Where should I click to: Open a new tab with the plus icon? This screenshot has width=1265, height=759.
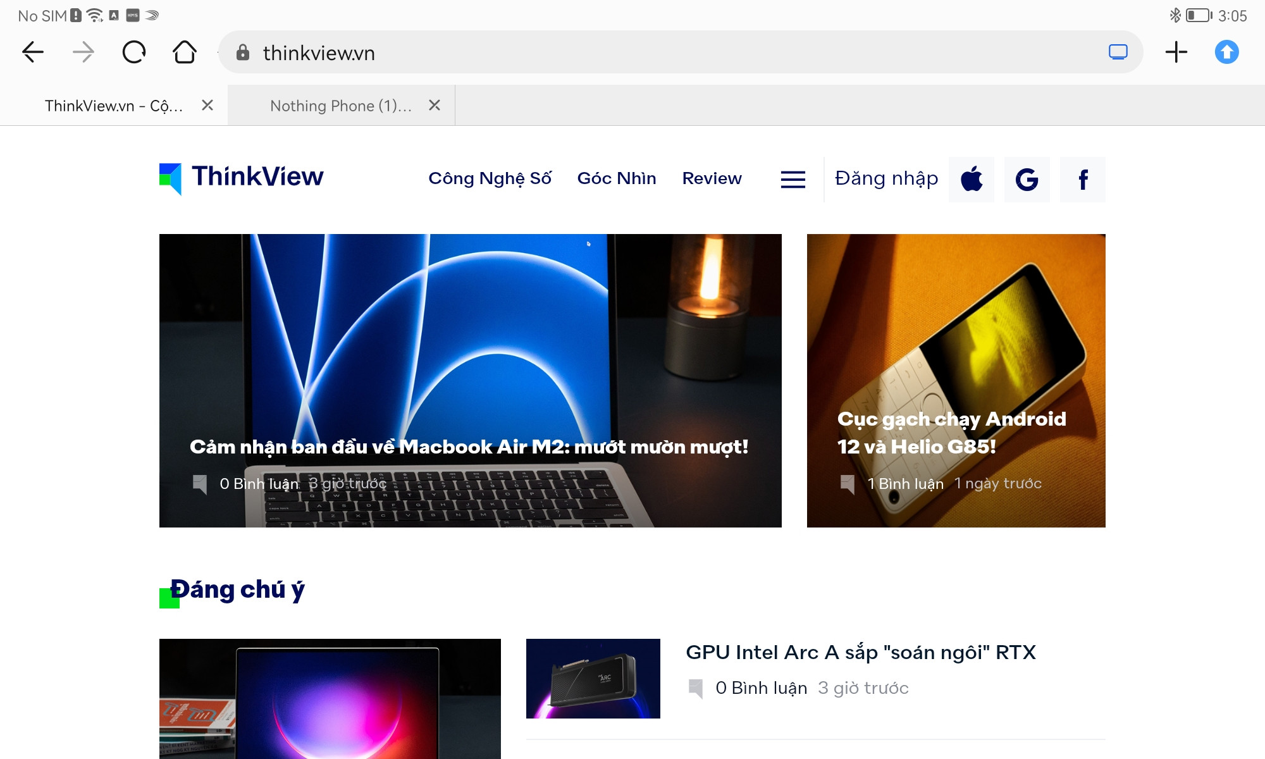tap(1176, 52)
